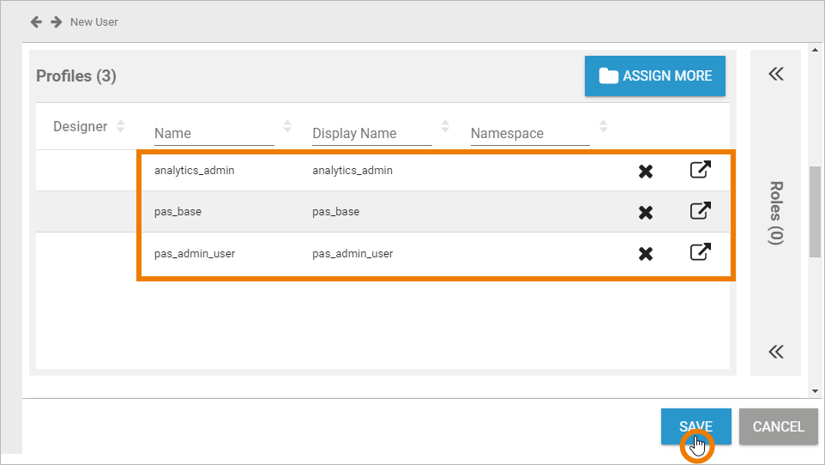Remove the analytics_admin profile
825x465 pixels.
coord(646,172)
